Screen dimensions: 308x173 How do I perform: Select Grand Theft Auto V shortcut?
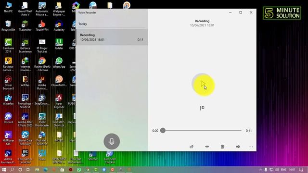[25, 9]
